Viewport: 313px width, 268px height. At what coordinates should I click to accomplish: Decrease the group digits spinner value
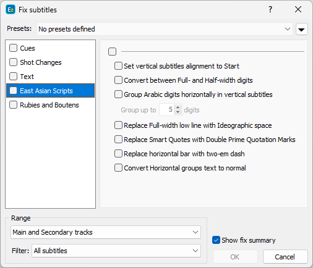point(178,112)
